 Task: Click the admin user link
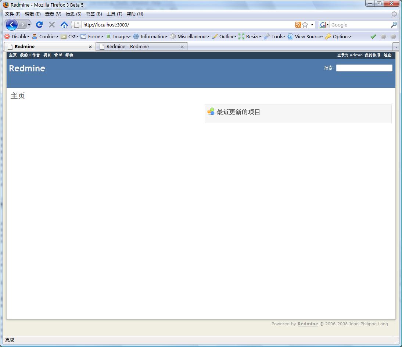(356, 55)
